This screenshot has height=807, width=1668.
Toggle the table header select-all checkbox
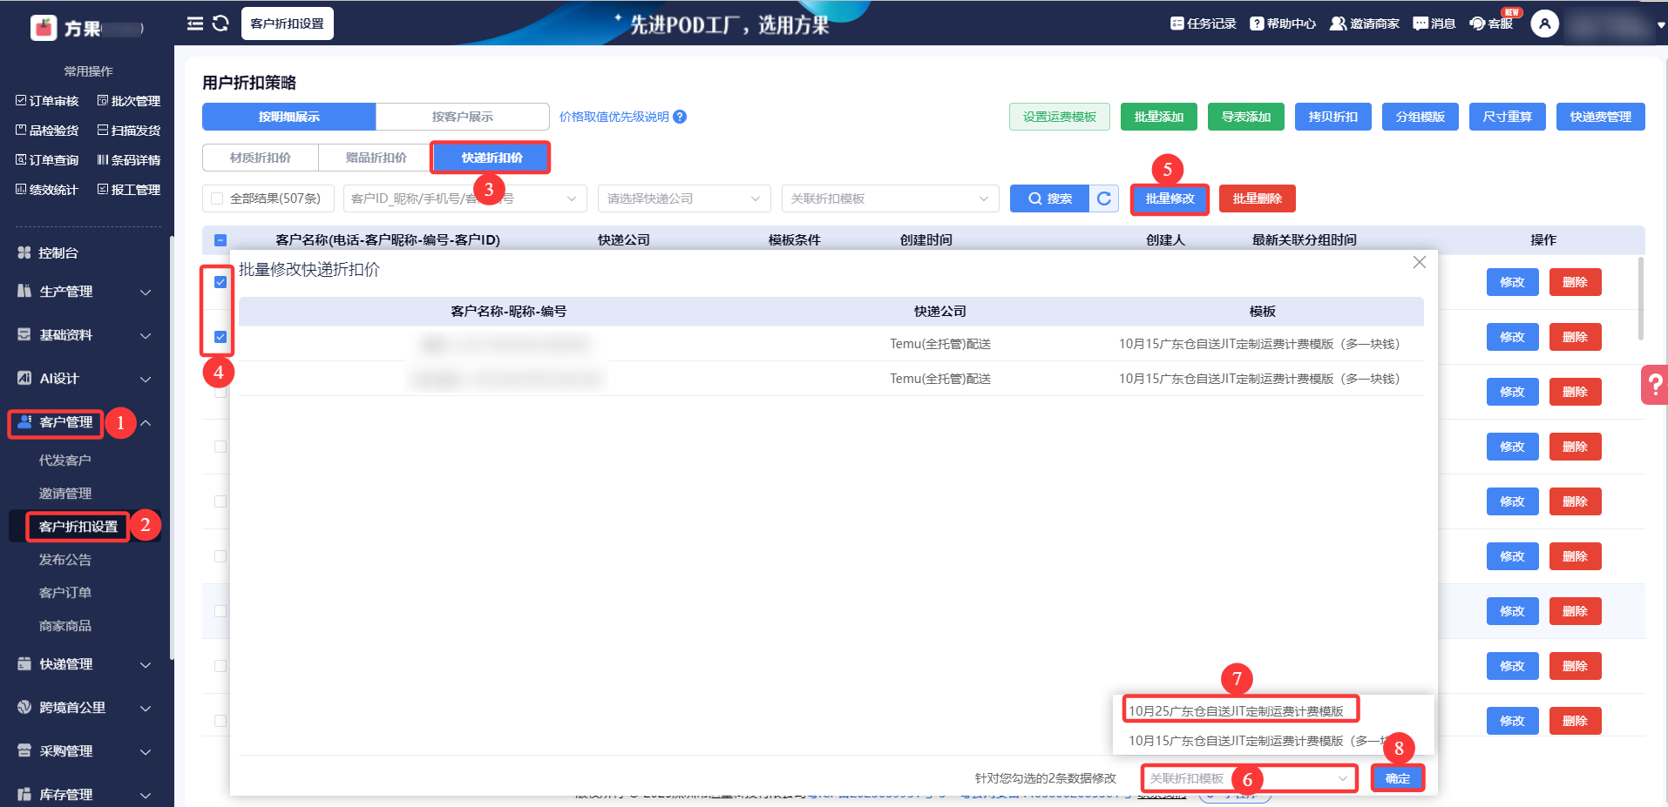click(220, 240)
